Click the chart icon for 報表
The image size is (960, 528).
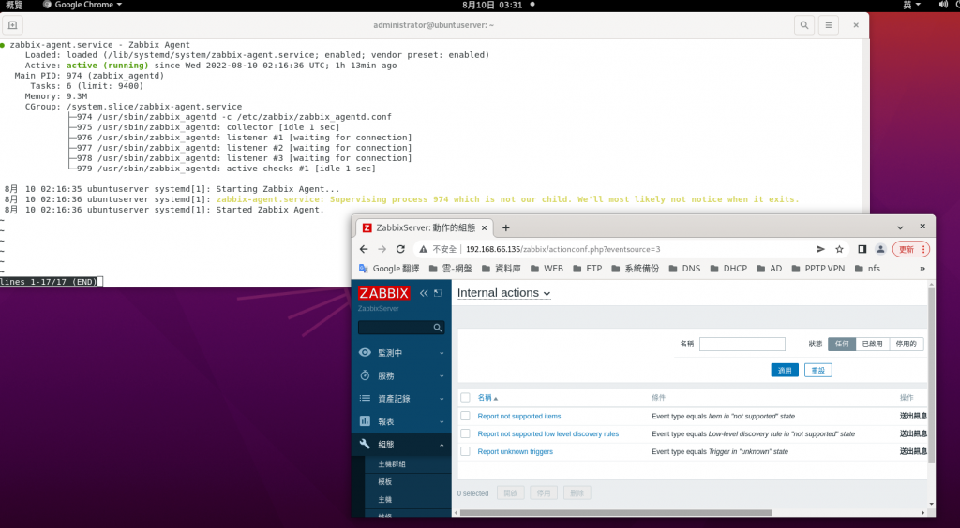click(365, 421)
